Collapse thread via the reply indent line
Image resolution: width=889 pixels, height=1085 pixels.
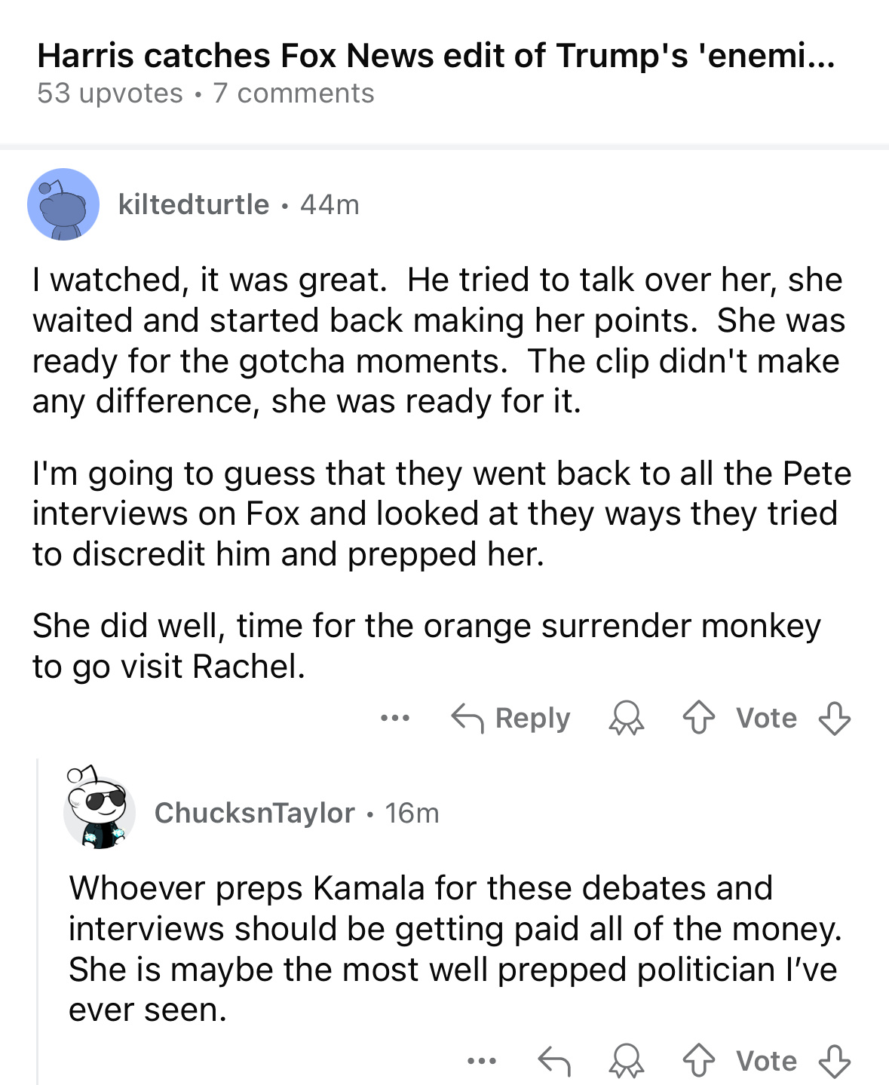(38, 920)
